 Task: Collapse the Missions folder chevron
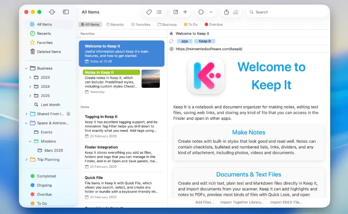30,141
